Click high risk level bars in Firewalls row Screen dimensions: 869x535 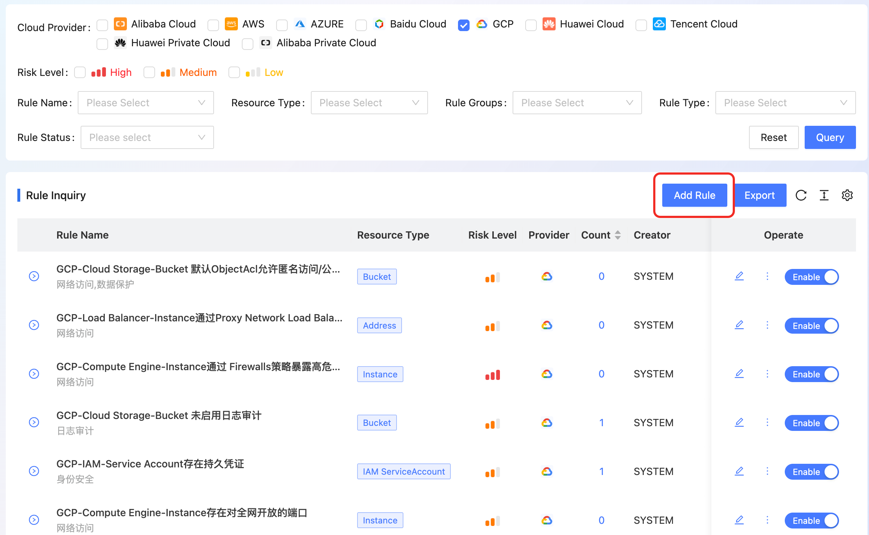click(x=493, y=375)
